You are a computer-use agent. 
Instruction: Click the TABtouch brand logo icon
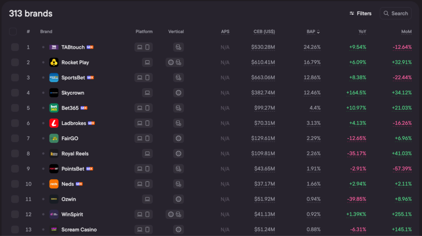pos(54,47)
